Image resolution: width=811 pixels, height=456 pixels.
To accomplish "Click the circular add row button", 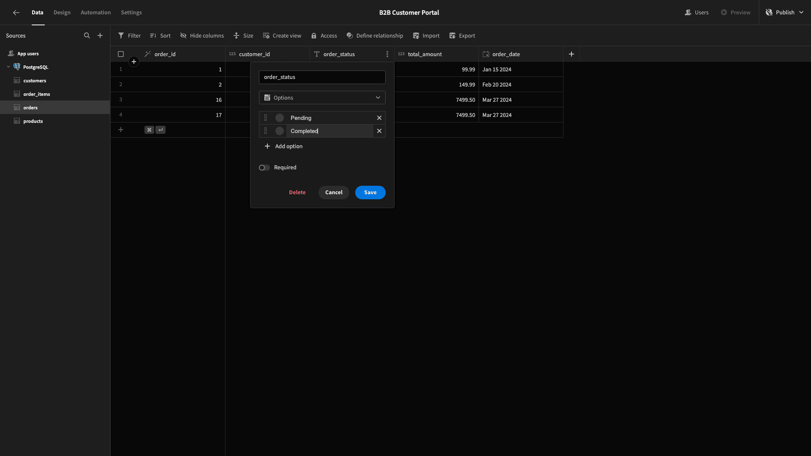I will pos(134,62).
